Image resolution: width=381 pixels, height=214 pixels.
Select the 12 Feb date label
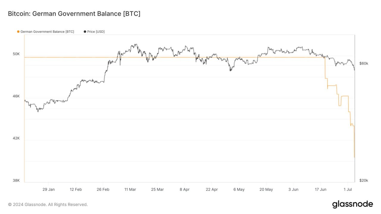[76, 189]
